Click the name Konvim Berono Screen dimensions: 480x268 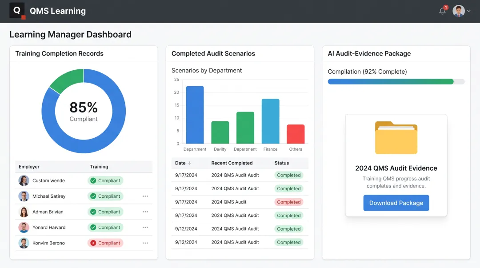click(x=49, y=243)
